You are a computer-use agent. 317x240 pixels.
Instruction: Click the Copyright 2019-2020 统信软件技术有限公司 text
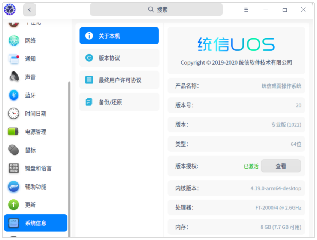(236, 63)
